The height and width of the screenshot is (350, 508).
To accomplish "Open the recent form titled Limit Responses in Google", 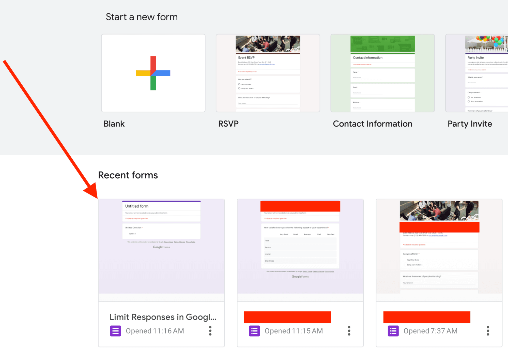I will coord(163,317).
